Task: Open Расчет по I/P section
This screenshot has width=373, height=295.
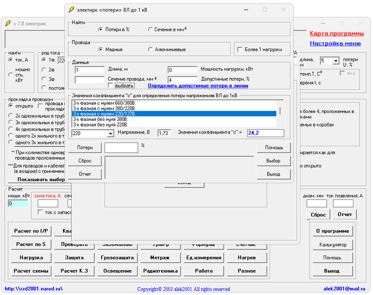Action: click(x=31, y=231)
